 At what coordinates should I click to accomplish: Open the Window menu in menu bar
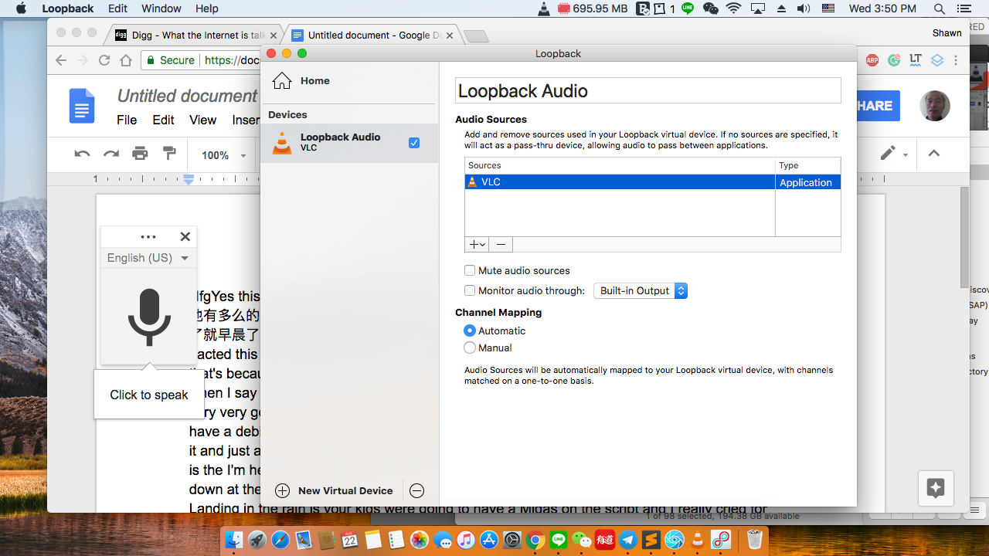161,8
